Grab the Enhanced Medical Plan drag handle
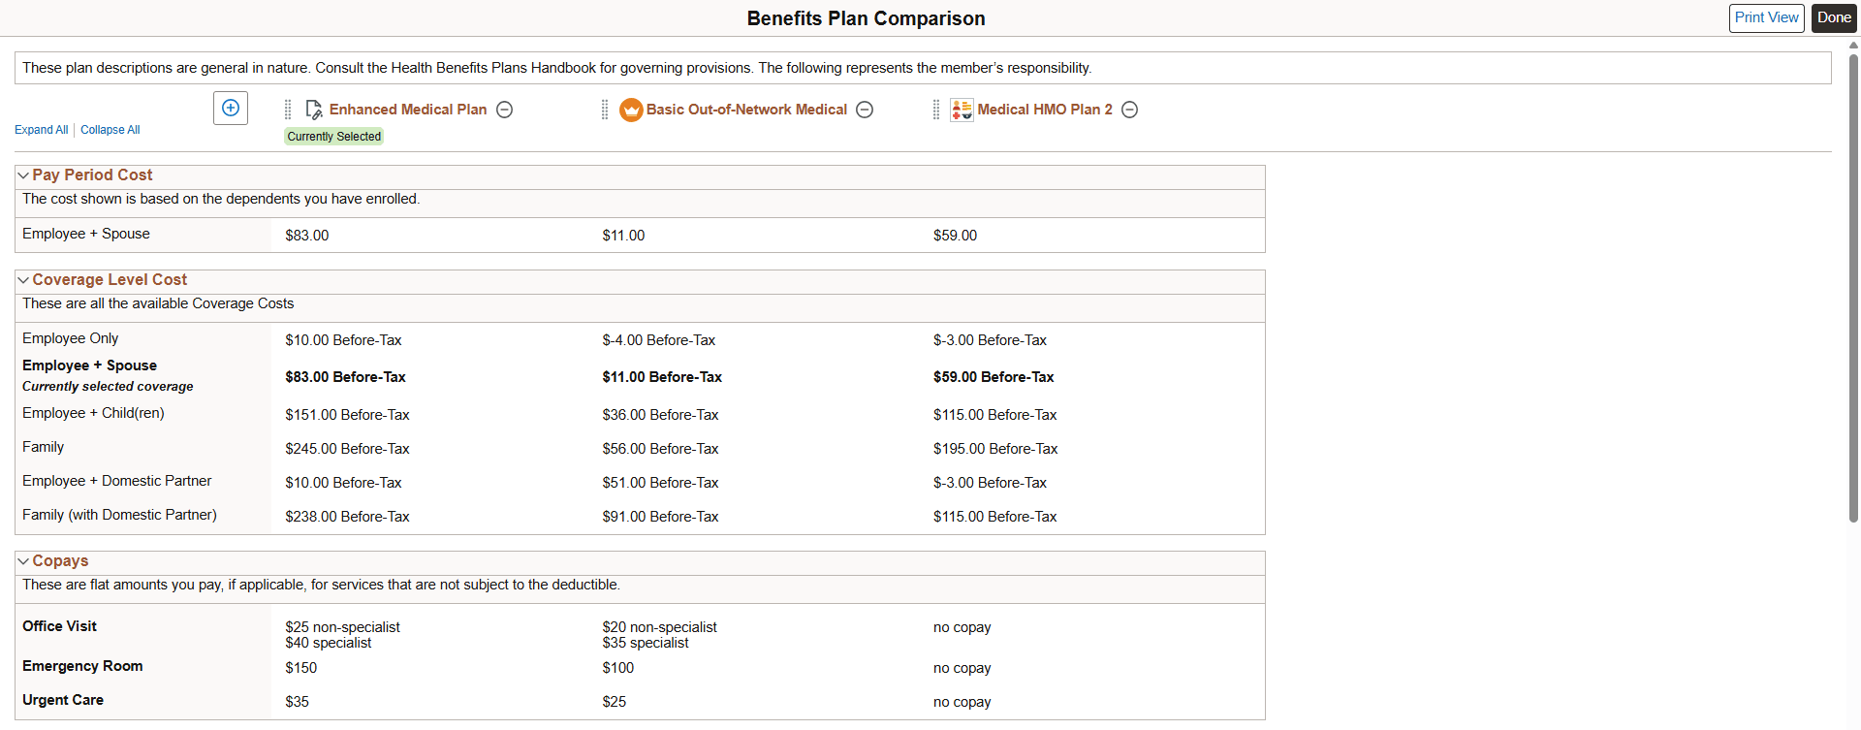The image size is (1861, 730). tap(288, 110)
